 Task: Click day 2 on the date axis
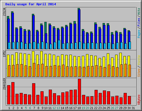(13, 108)
